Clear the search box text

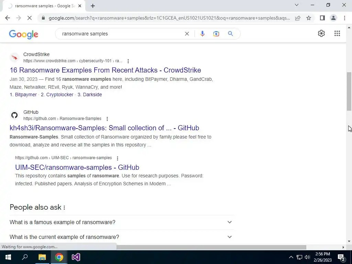187,34
